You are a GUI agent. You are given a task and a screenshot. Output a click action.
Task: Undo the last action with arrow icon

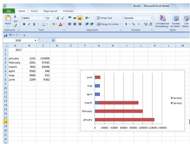tap(10, 35)
